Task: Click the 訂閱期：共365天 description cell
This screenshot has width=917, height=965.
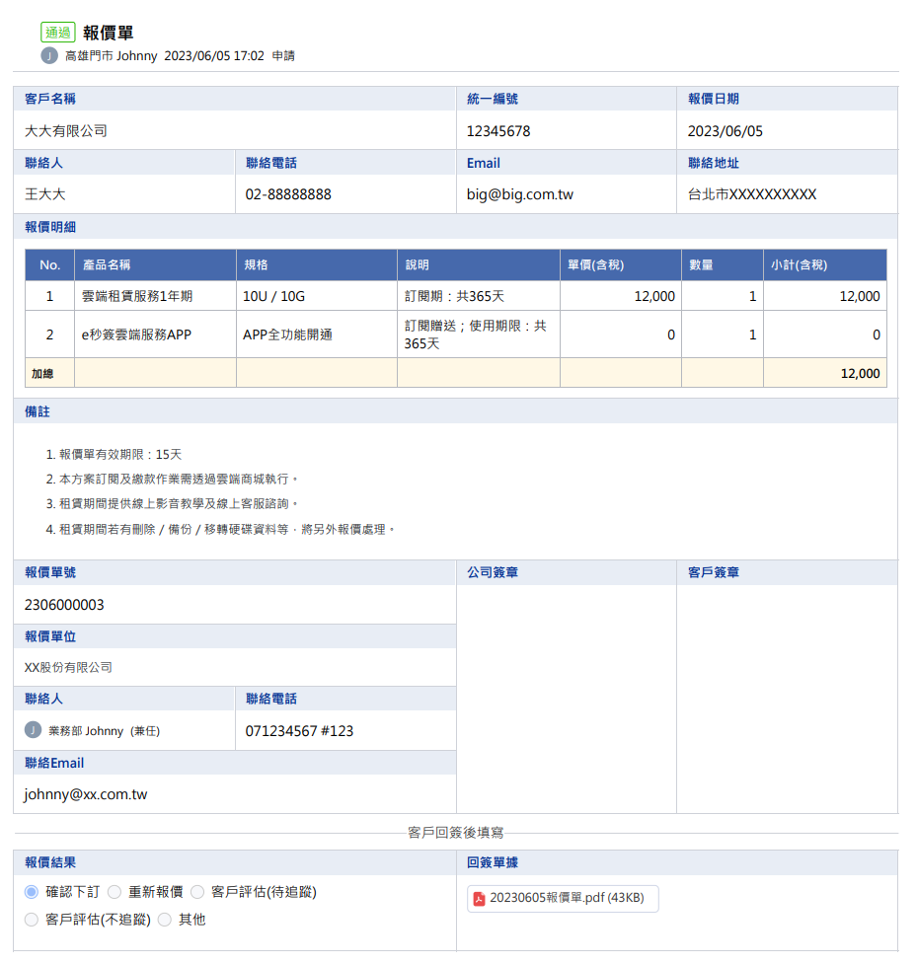Action: pos(479,296)
